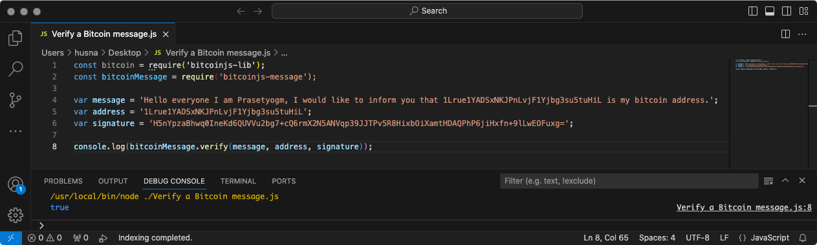
Task: Click the notifications bell in status bar
Action: pos(803,238)
